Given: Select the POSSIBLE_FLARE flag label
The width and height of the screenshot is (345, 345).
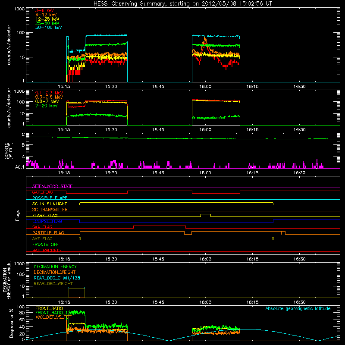Looking at the screenshot, I should click(x=50, y=198).
